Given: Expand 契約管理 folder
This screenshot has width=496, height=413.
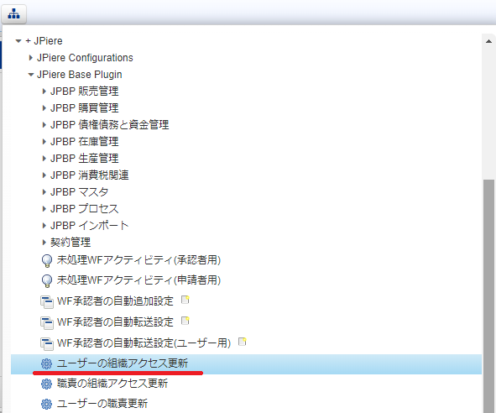Looking at the screenshot, I should pos(44,242).
